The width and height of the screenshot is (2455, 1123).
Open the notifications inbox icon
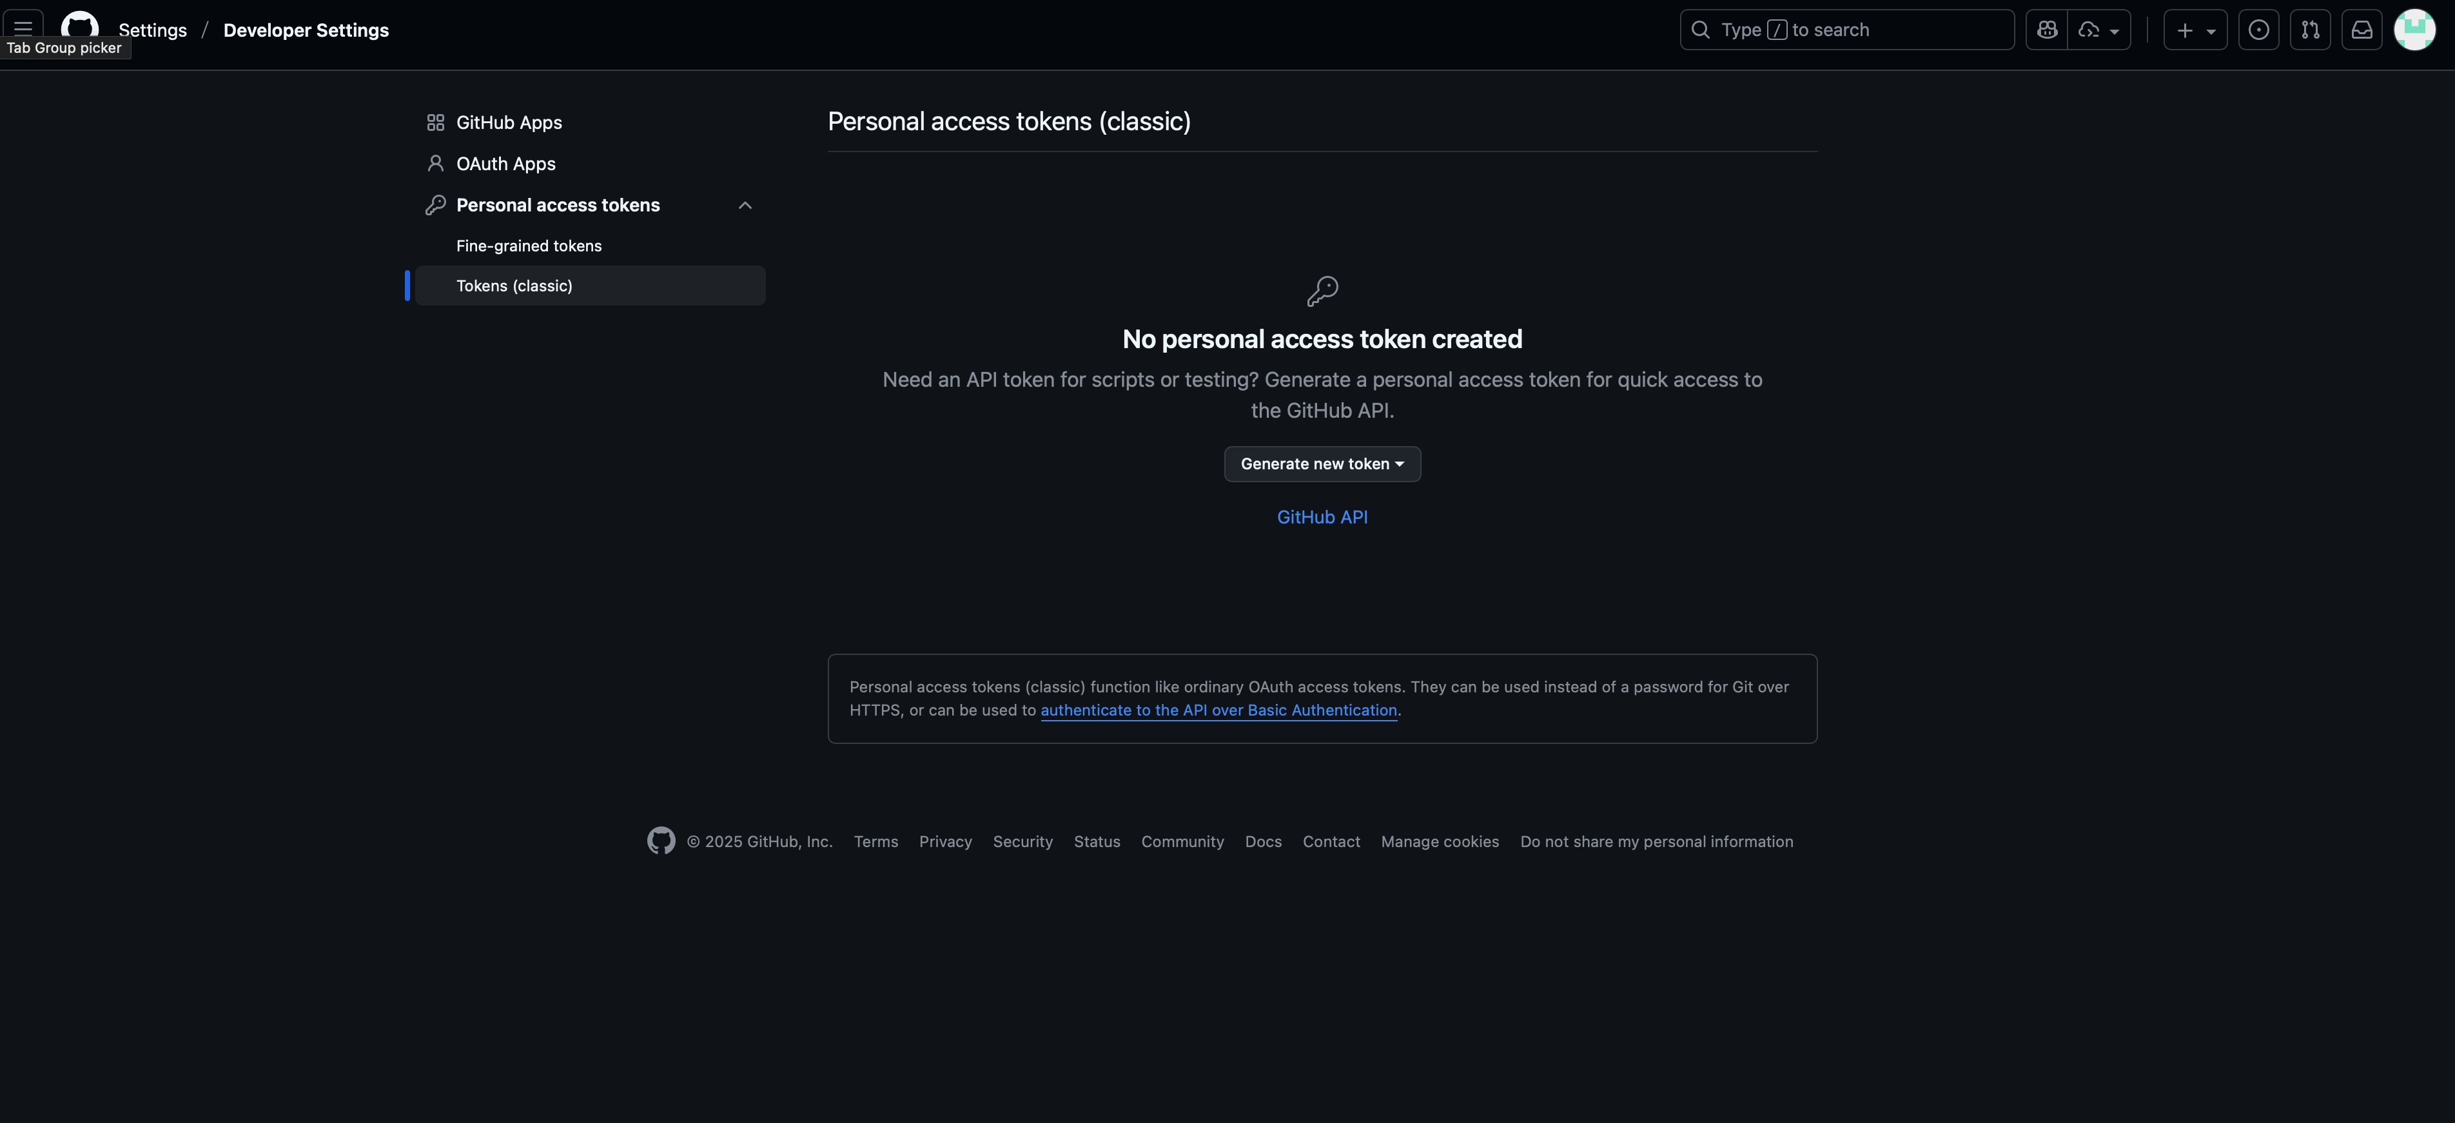click(2362, 30)
